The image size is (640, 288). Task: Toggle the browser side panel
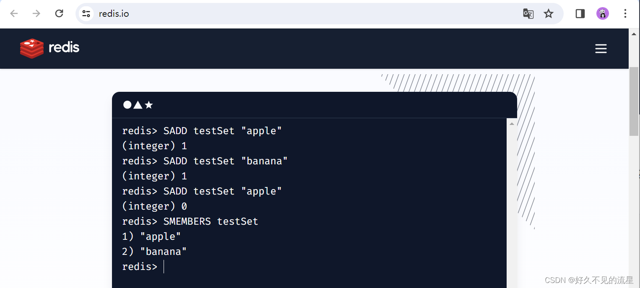point(580,14)
